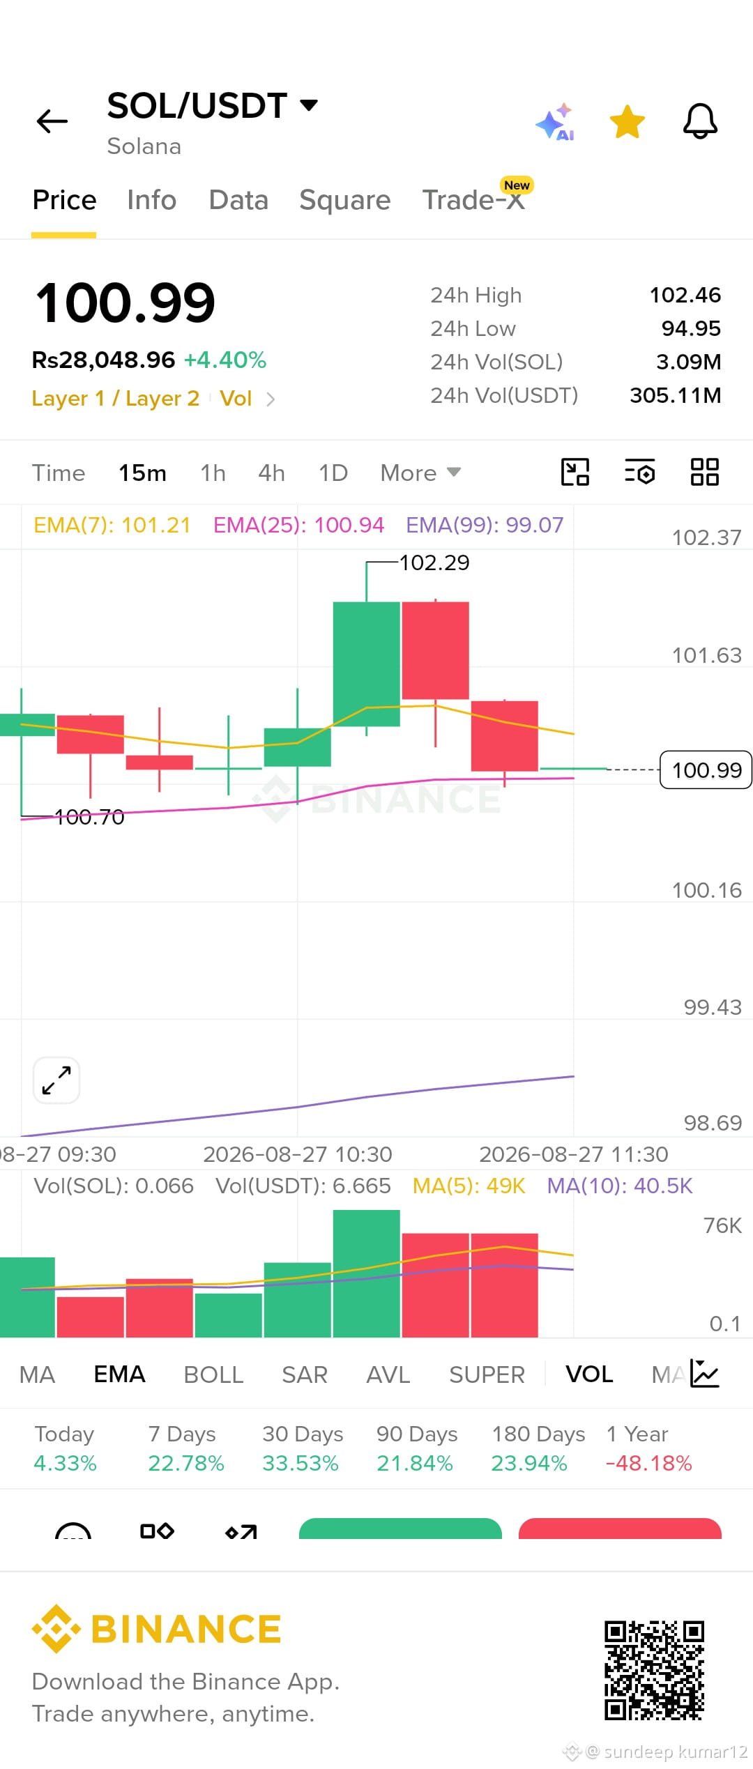Viewport: 753px width, 1769px height.
Task: Enable the BOLL indicator
Action: [213, 1374]
